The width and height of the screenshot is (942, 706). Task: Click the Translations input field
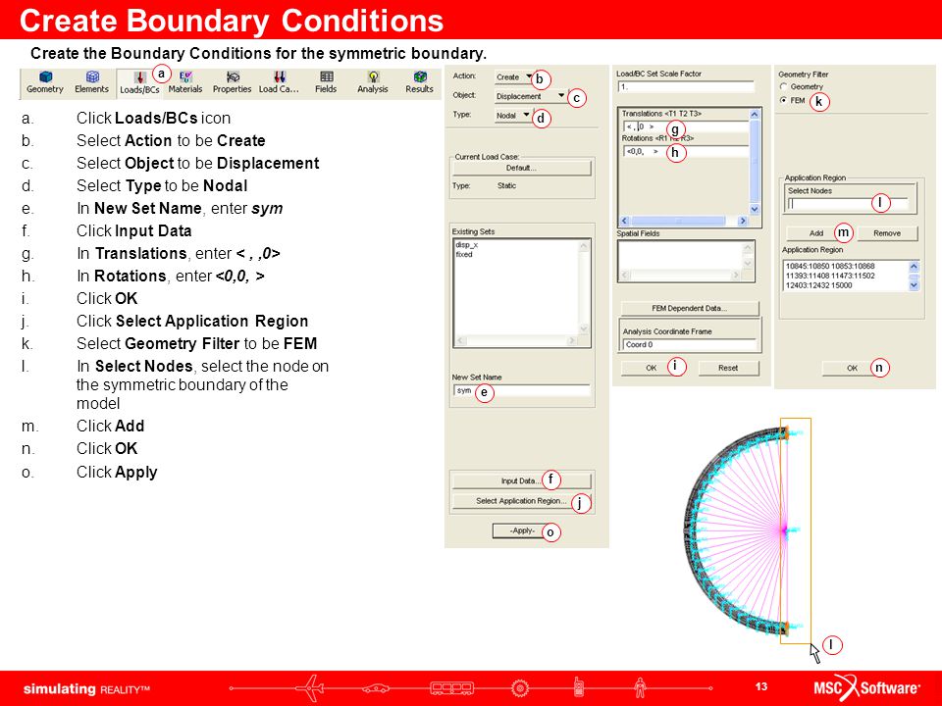tap(686, 126)
